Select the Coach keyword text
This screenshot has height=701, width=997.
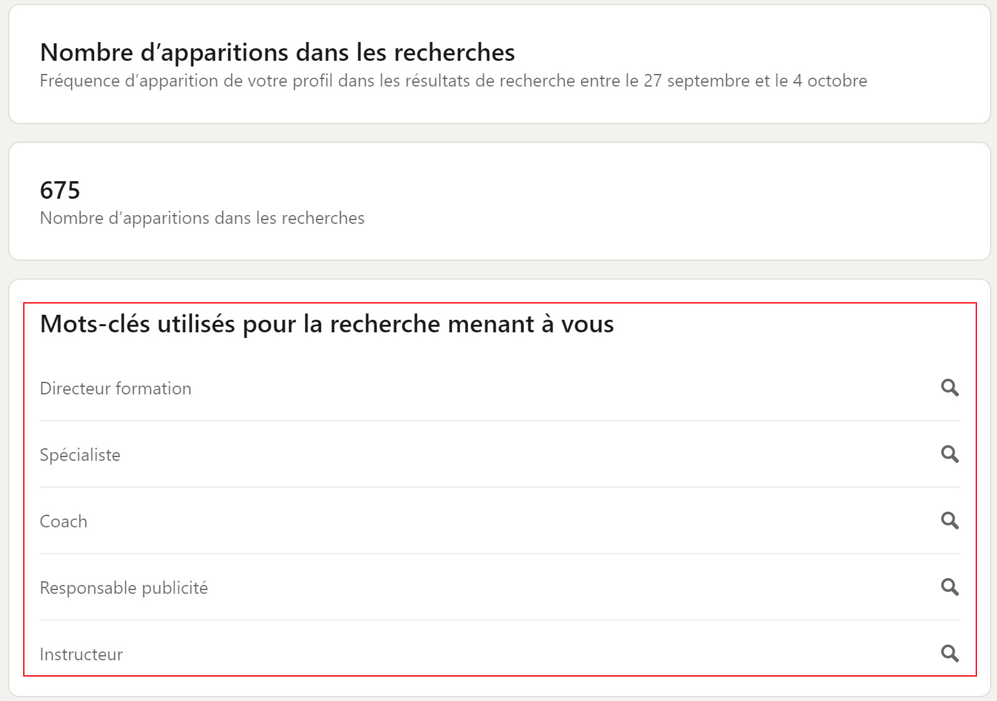point(63,522)
